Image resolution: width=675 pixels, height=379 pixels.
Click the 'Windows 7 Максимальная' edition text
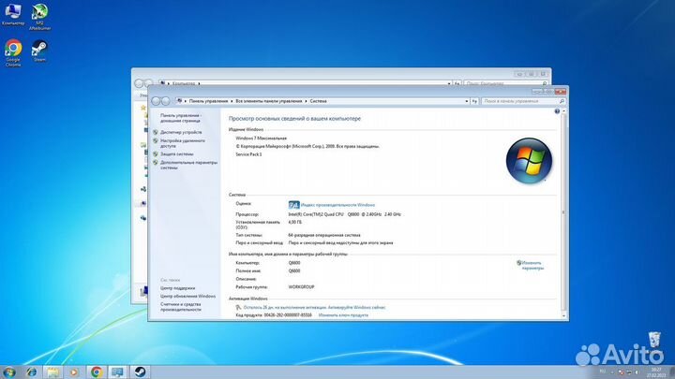coord(261,138)
